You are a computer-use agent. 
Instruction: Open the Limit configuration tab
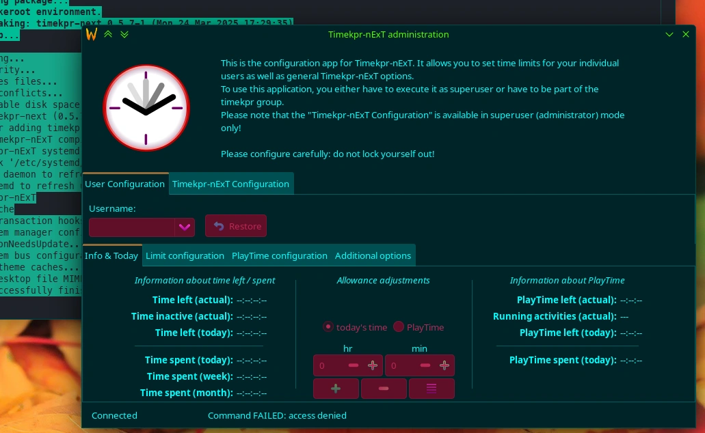(185, 255)
